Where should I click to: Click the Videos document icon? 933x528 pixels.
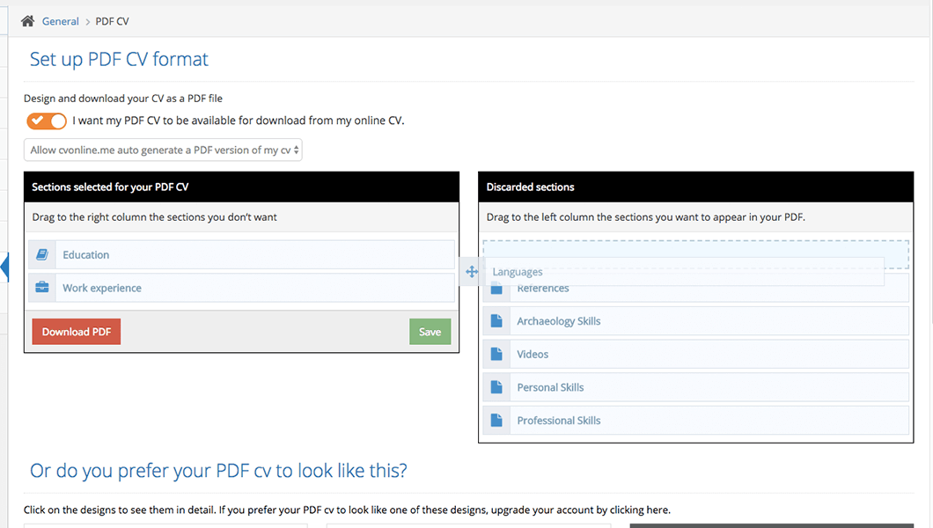click(496, 355)
